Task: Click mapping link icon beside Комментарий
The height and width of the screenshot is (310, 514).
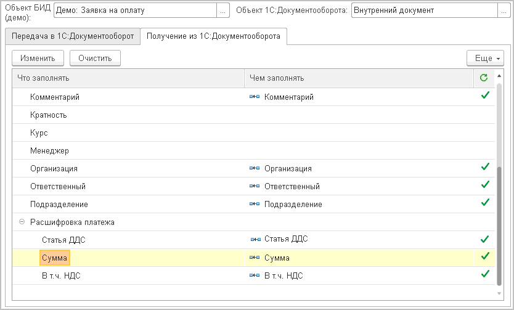Action: click(x=254, y=97)
